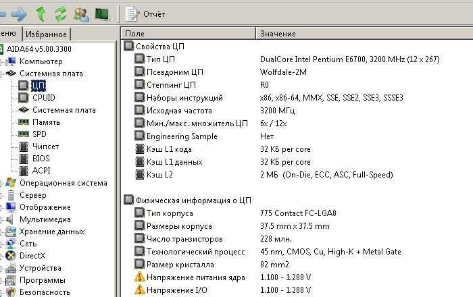Switch to the Избранное tab
The width and height of the screenshot is (473, 297).
click(46, 34)
